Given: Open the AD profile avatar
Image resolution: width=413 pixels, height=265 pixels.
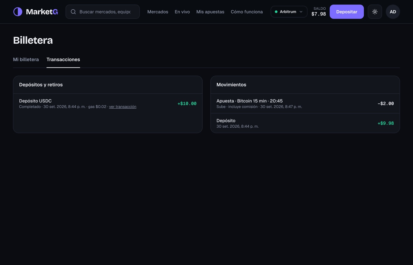Looking at the screenshot, I should 393,12.
